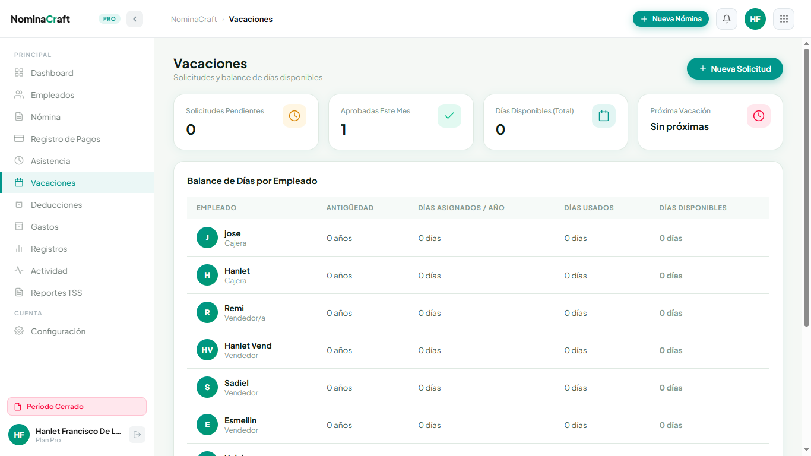Click the pending requests clock icon

pos(294,116)
